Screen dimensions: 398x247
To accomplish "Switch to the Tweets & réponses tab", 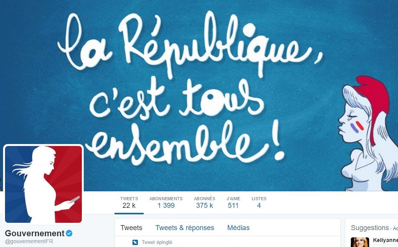I will (185, 228).
